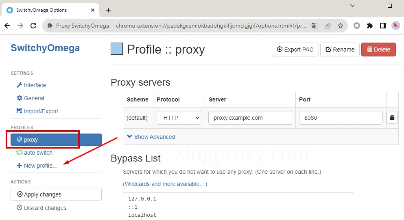Click Discard changes

coord(41,208)
